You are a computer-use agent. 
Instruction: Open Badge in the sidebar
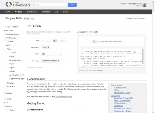12,56
